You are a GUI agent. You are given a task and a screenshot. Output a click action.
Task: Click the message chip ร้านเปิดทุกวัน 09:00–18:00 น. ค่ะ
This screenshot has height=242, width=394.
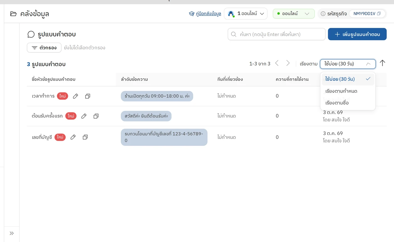[157, 96]
